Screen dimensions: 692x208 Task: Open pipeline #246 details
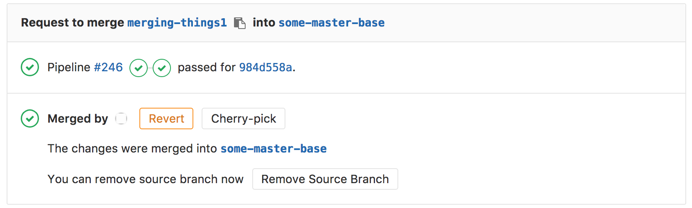tap(108, 67)
